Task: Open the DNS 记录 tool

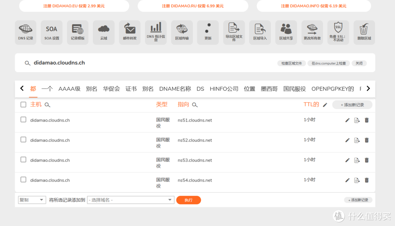Action: (x=26, y=32)
